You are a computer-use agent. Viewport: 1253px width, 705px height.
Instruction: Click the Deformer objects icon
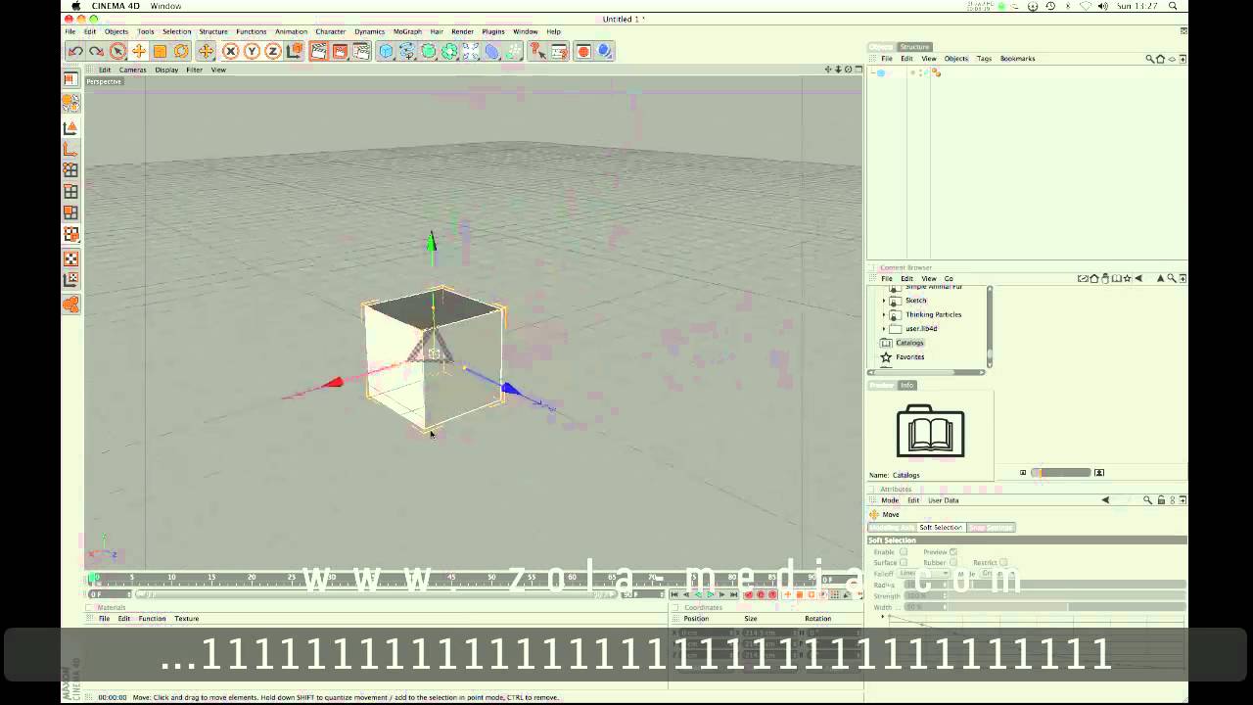[492, 51]
